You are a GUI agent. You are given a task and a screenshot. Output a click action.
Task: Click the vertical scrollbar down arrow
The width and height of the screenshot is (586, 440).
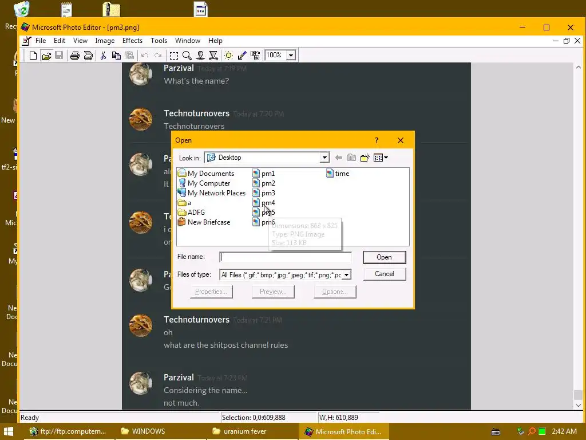(x=578, y=405)
